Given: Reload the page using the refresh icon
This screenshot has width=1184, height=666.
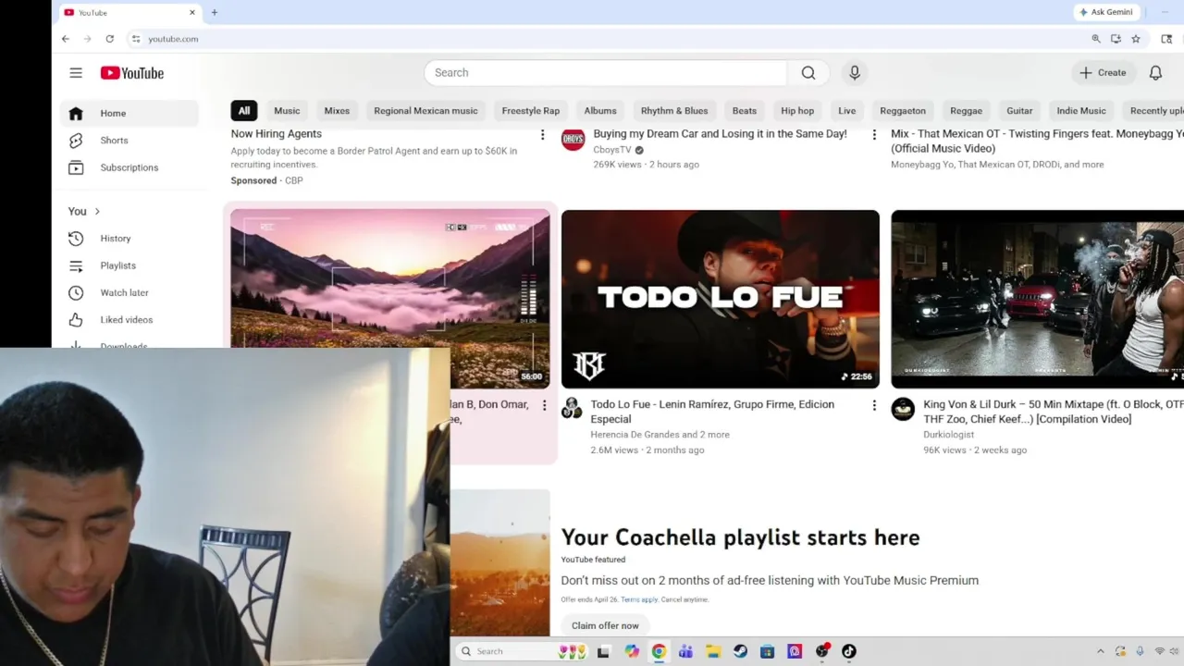Looking at the screenshot, I should [109, 39].
